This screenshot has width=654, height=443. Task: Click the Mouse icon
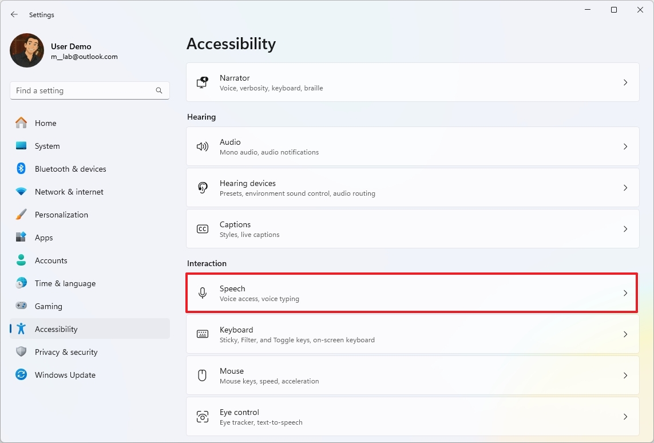[202, 375]
